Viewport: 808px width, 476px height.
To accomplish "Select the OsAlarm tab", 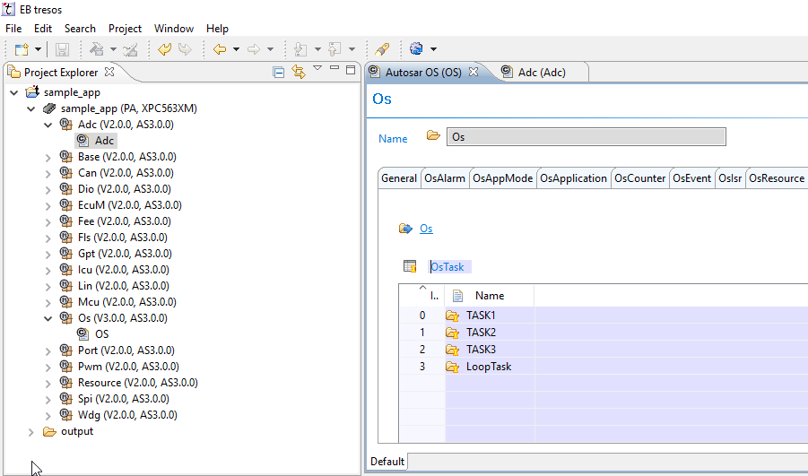I will (445, 178).
